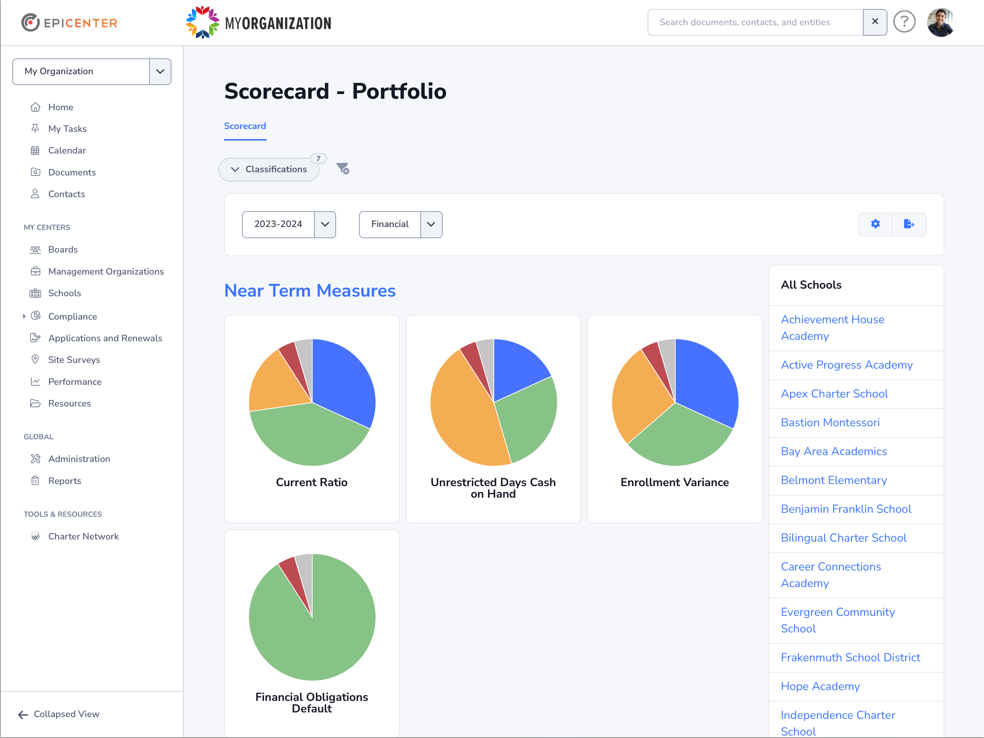Click the Collapsed View arrow icon
The width and height of the screenshot is (984, 738).
23,715
